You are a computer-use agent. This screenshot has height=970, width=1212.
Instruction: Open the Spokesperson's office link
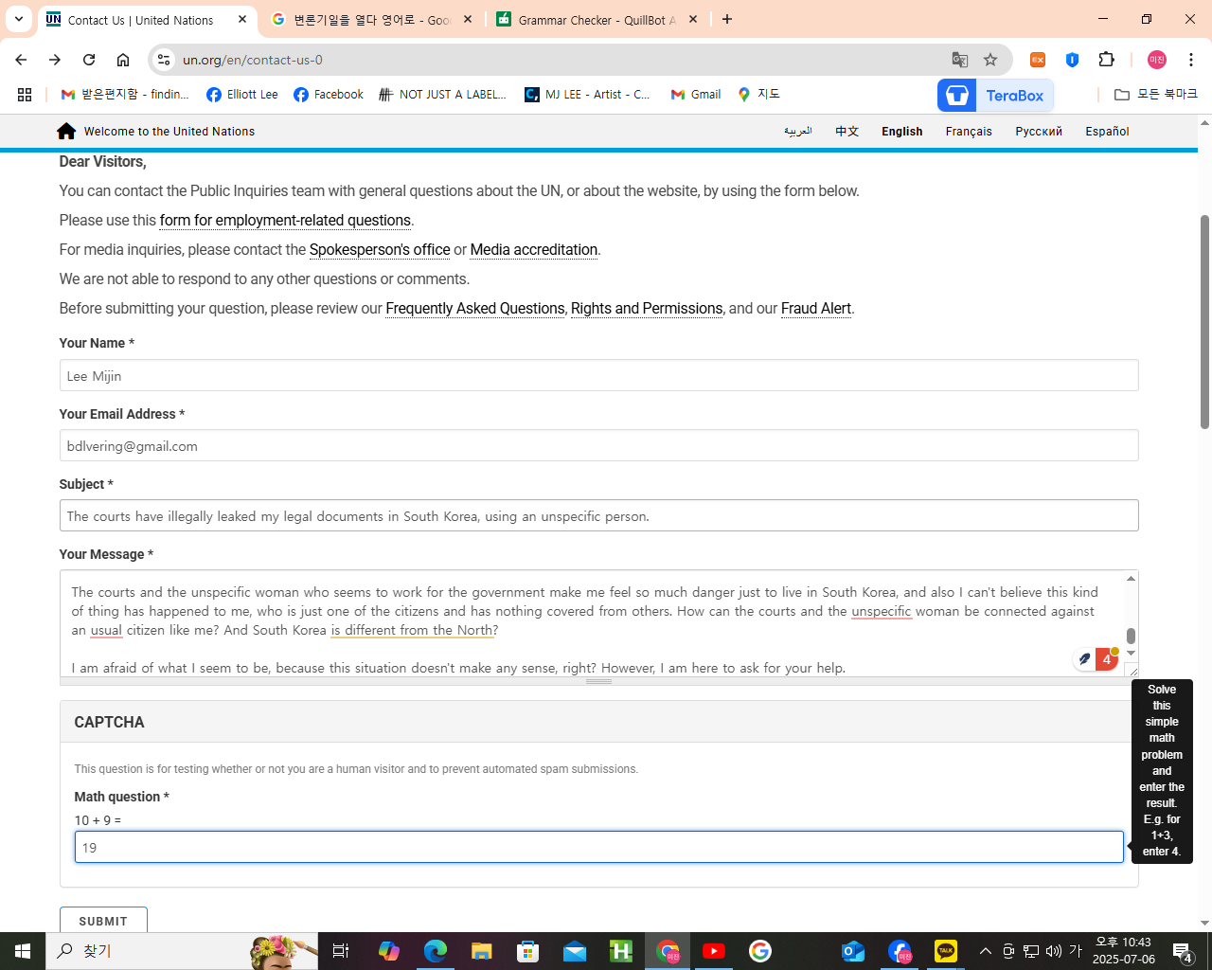click(380, 250)
